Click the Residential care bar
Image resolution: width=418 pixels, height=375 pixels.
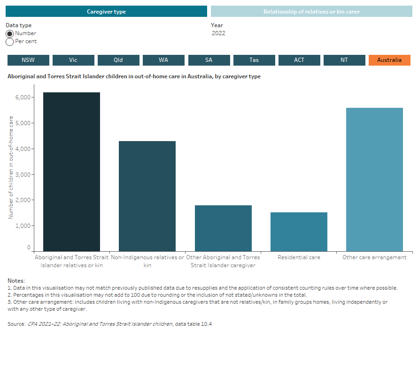click(x=299, y=230)
